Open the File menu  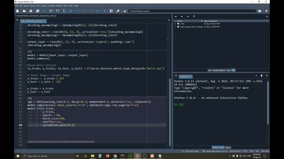(16, 6)
